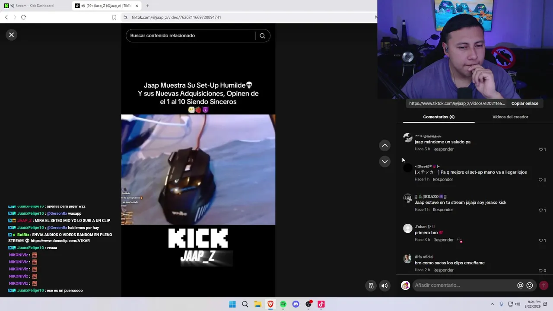
Task: Open the emoji picker in comment box
Action: (530, 286)
